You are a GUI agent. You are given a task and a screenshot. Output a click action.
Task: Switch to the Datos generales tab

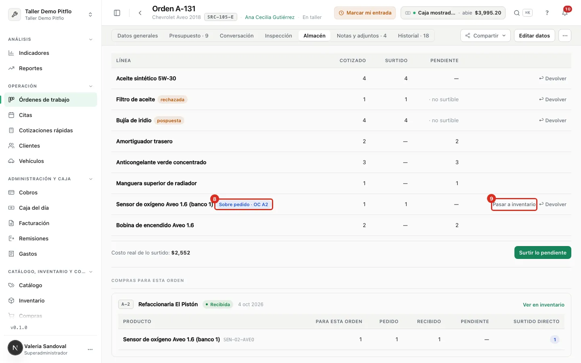(x=138, y=35)
